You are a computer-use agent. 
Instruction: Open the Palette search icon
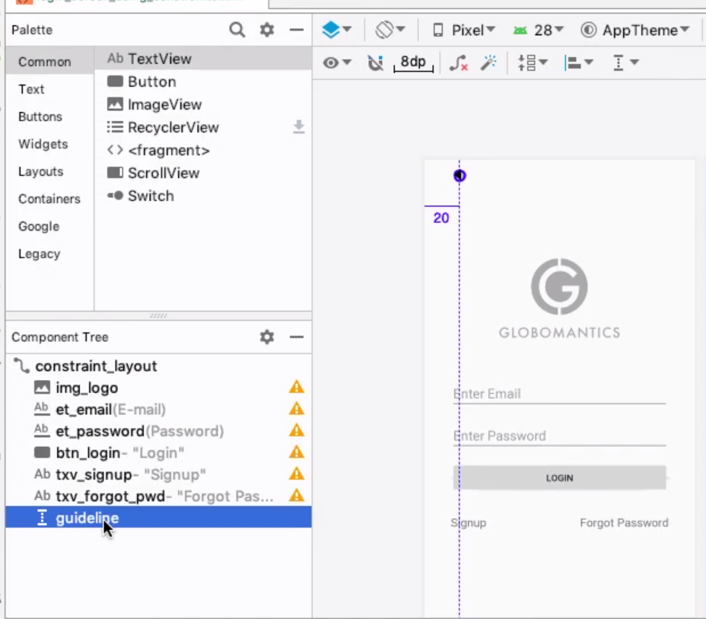(237, 30)
